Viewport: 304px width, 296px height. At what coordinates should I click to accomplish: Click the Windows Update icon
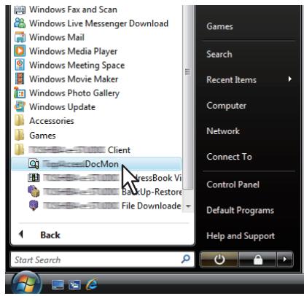(20, 106)
